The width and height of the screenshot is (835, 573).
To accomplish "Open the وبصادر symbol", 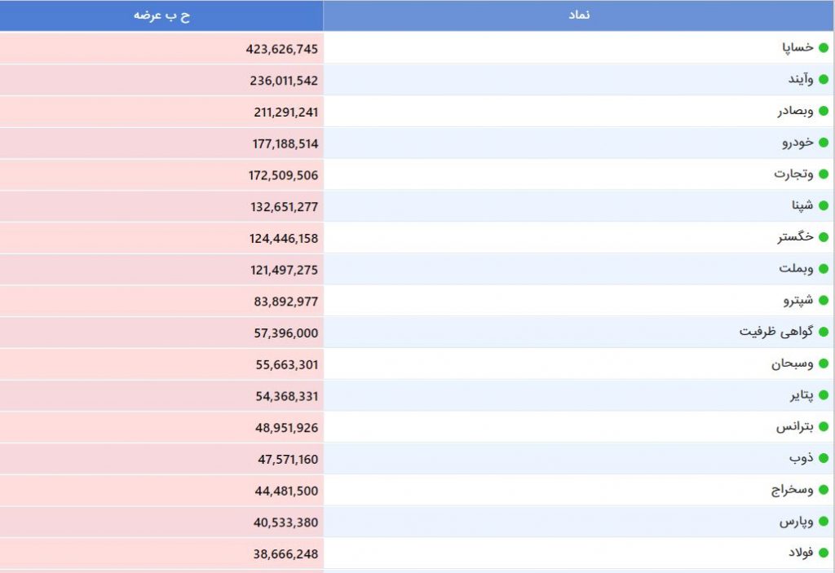I will [x=795, y=112].
